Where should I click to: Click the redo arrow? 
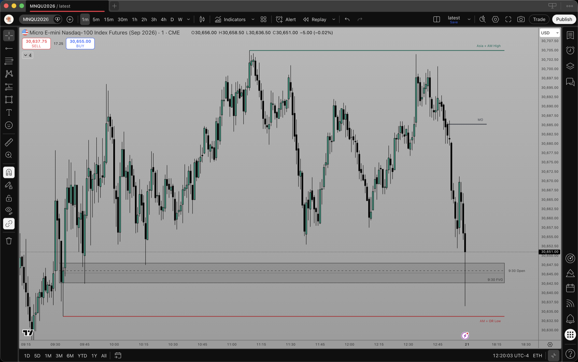360,20
